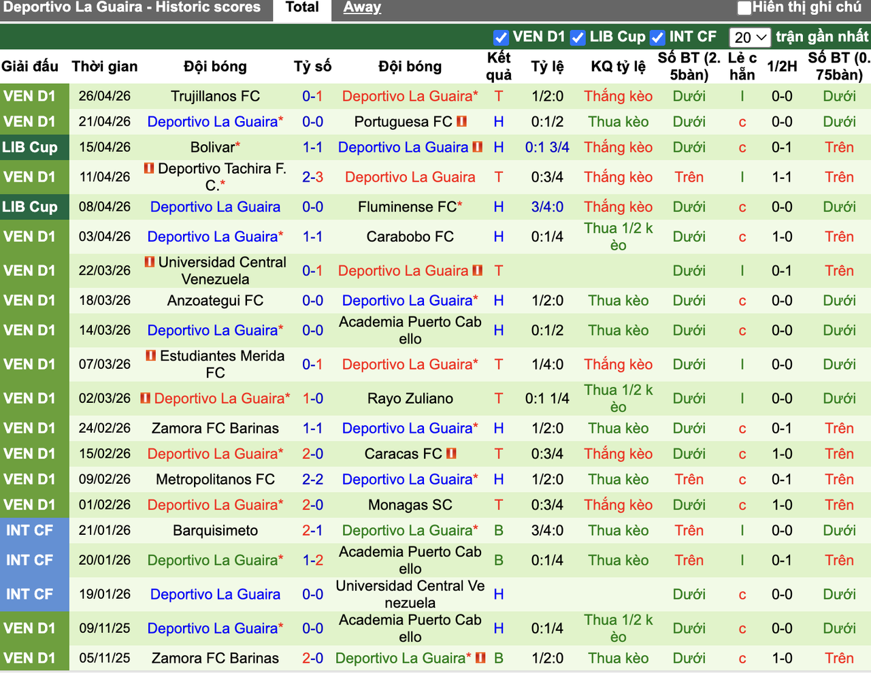
Task: Click the red card icon on the Bolivar match row
Action: pyautogui.click(x=478, y=147)
